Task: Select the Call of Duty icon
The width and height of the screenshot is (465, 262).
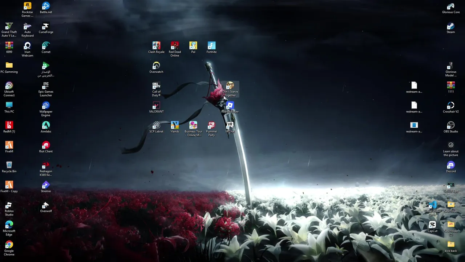Action: click(x=156, y=89)
